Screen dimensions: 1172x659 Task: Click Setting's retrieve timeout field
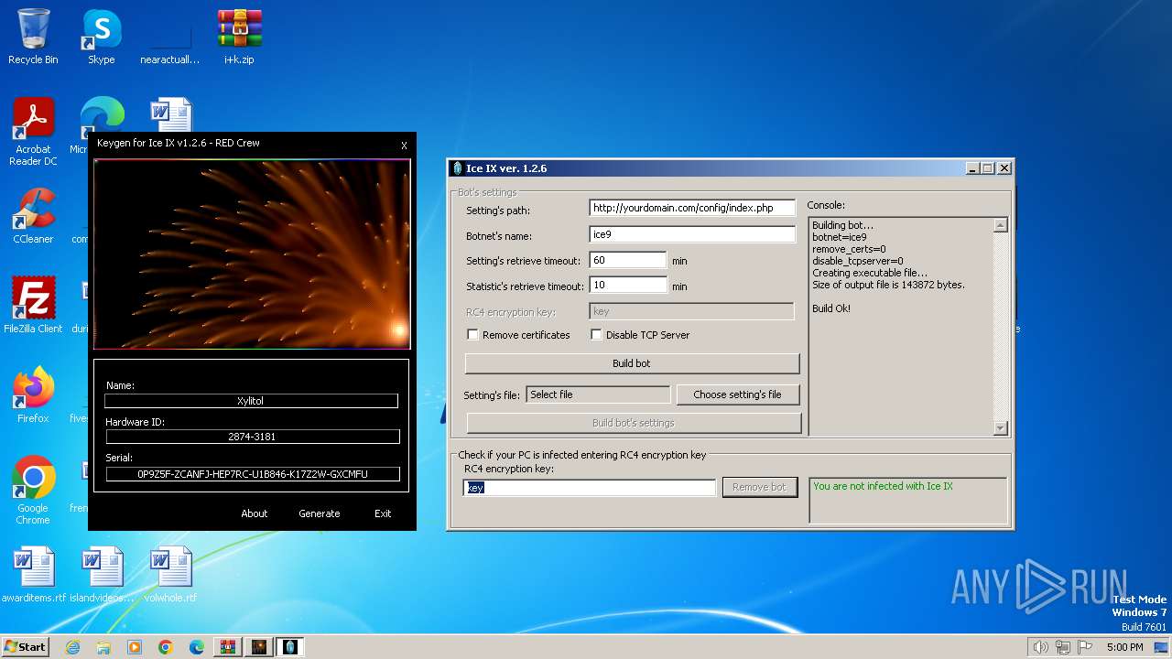click(x=628, y=260)
